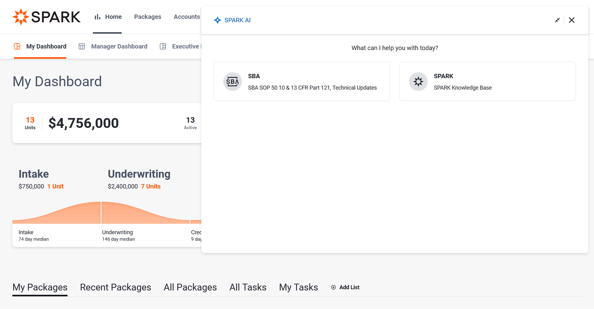
Task: Collapse the SPARK AI panel with the shrink icon
Action: click(557, 20)
